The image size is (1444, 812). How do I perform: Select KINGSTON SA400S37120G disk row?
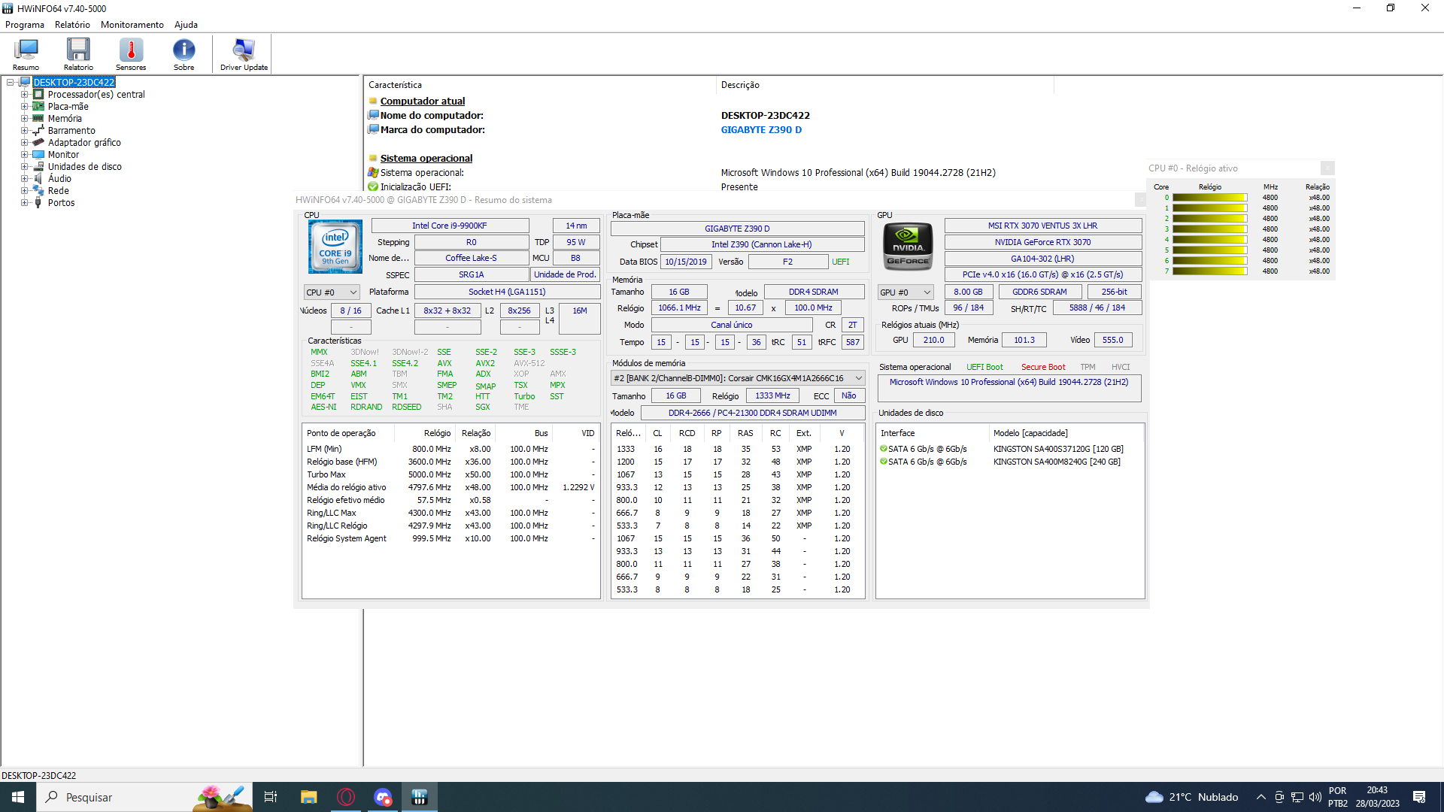(1011, 450)
